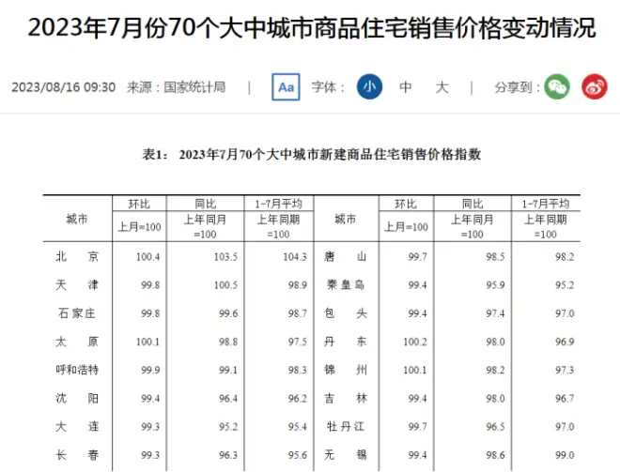Click the 牡丹江 city cell
Screen dimensions: 620x472
(345, 427)
